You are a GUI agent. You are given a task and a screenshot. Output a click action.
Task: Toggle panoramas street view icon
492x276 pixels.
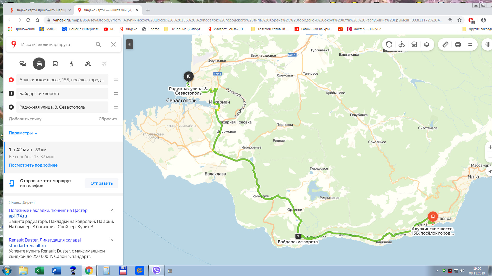point(402,44)
